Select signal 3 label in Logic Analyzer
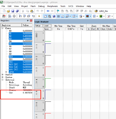 tap(36, 71)
